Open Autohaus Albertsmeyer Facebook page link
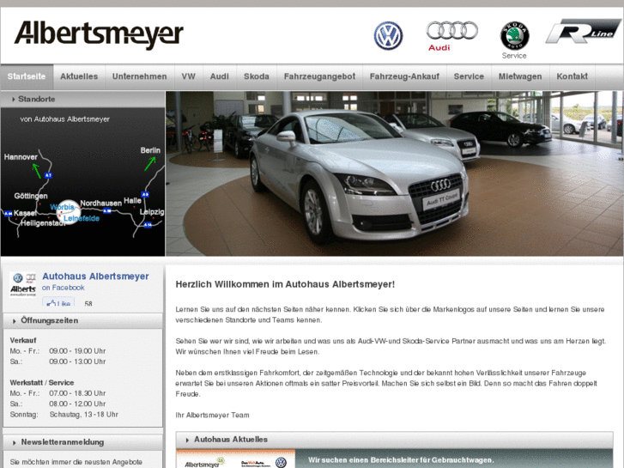The image size is (624, 468). pyautogui.click(x=95, y=277)
